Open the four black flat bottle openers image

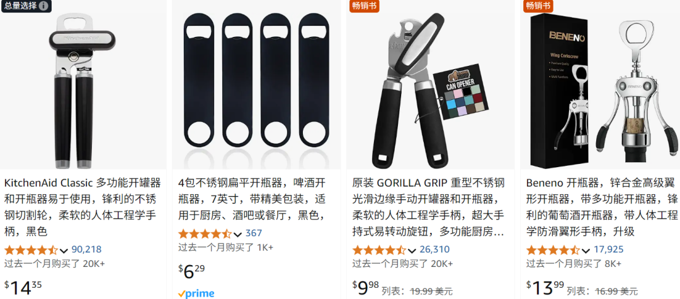click(x=256, y=85)
